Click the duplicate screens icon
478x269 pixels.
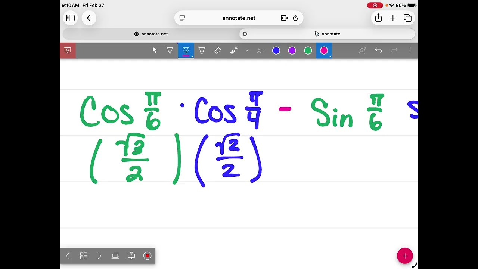click(115, 256)
